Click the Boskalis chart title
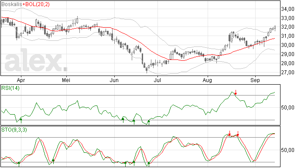Image resolution: width=301 pixels, height=168 pixels. [12, 4]
